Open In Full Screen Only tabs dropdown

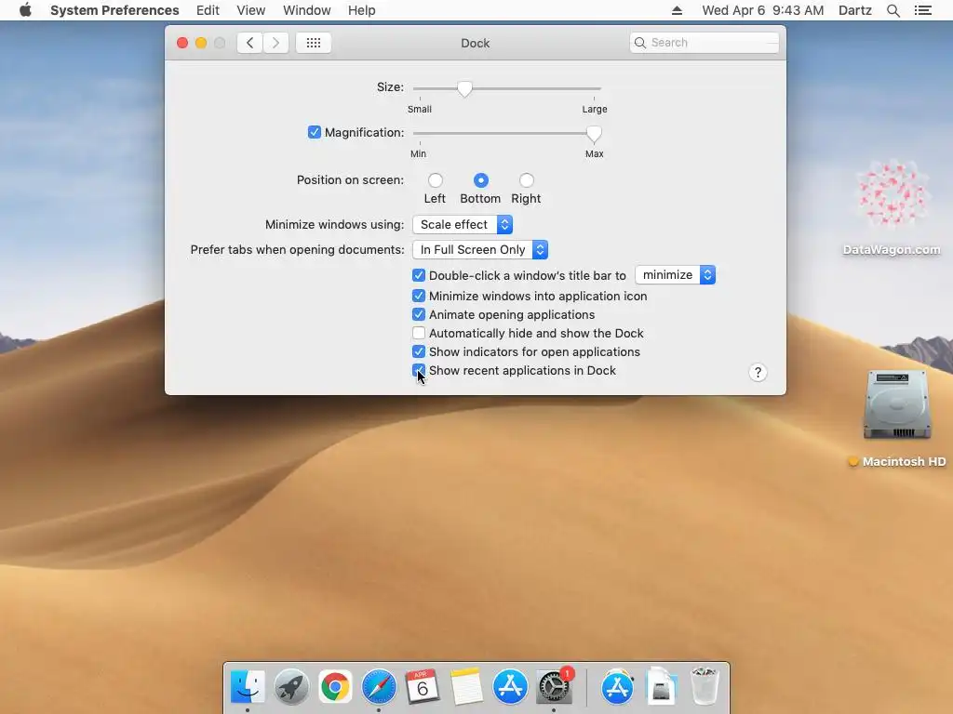coord(480,249)
